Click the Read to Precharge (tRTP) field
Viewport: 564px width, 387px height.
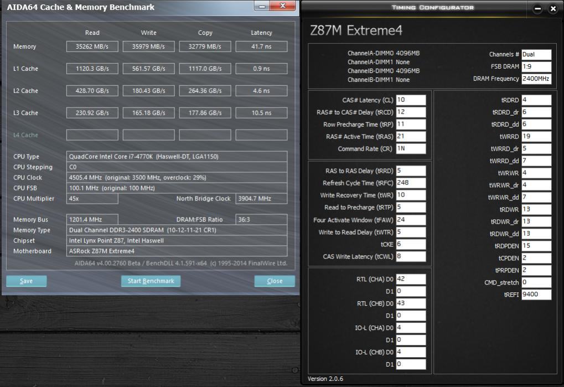tap(411, 208)
